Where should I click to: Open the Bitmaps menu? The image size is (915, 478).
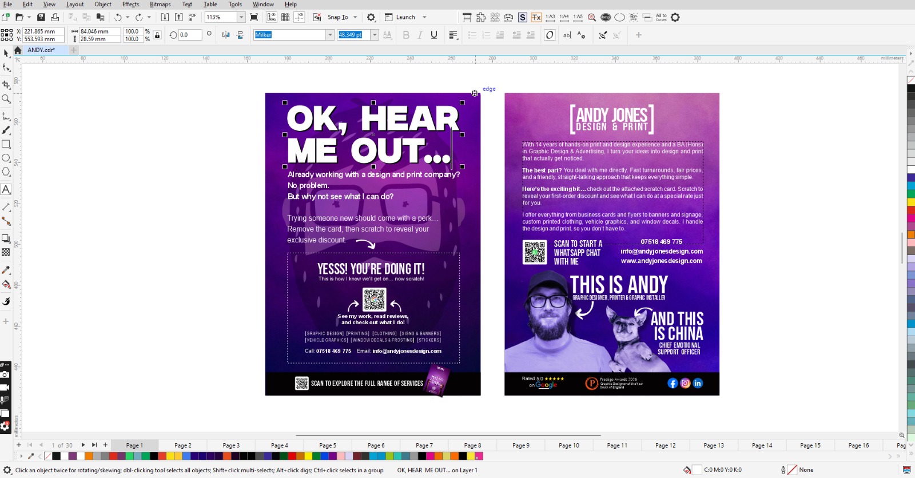pyautogui.click(x=160, y=4)
